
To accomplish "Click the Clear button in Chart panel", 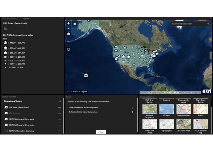I will 101,132.
